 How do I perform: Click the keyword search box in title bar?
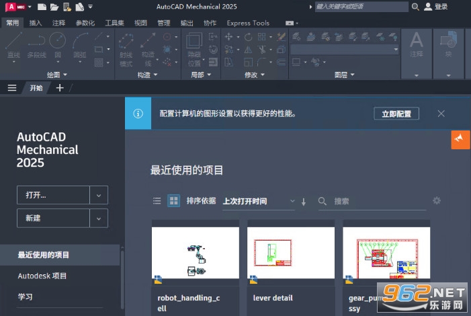point(361,6)
